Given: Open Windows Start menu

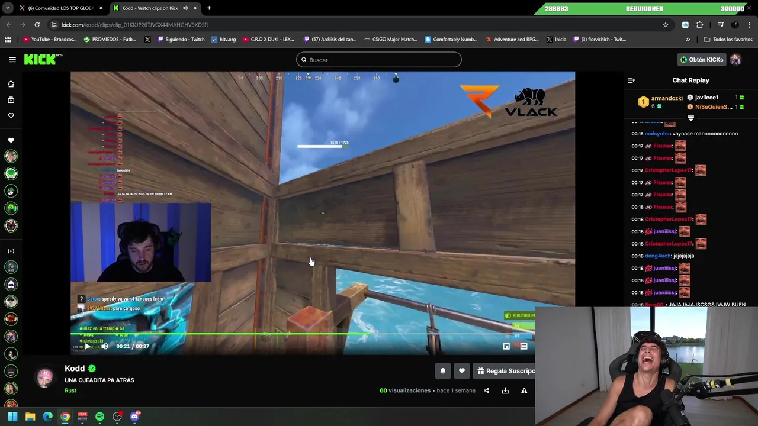Looking at the screenshot, I should click(12, 417).
